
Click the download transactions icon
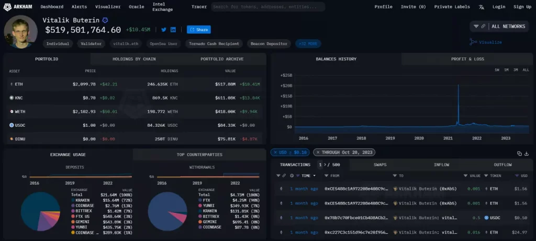pyautogui.click(x=527, y=153)
